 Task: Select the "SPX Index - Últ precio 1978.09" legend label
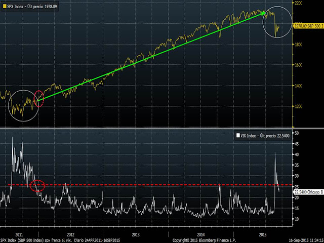[x=32, y=7]
